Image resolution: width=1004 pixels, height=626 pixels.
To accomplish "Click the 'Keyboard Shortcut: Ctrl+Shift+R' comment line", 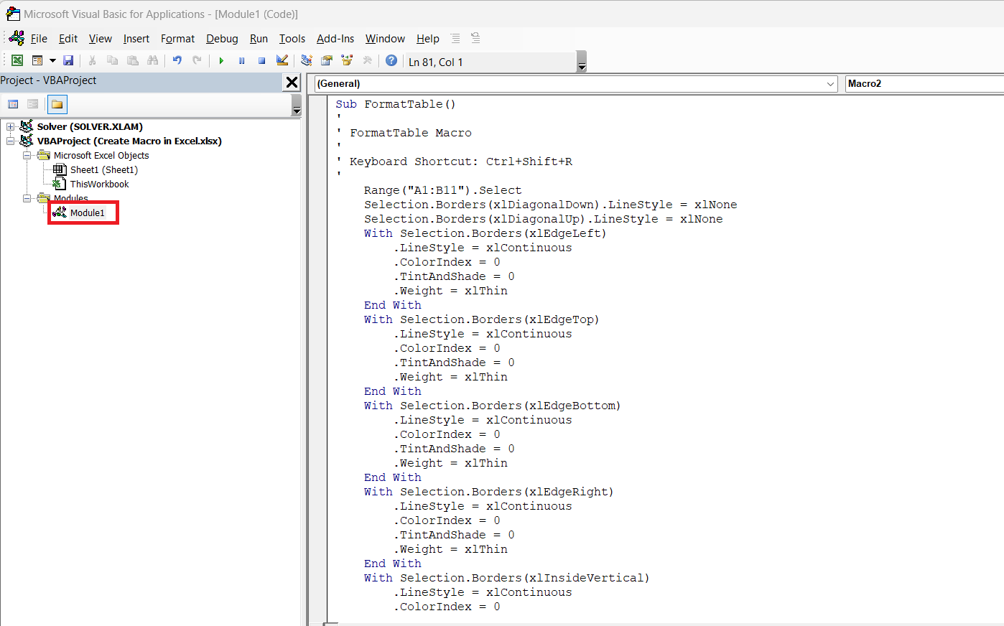I will pyautogui.click(x=454, y=162).
